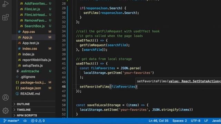Open the Accounts menu icon
The height and width of the screenshot is (124, 221).
[6, 97]
